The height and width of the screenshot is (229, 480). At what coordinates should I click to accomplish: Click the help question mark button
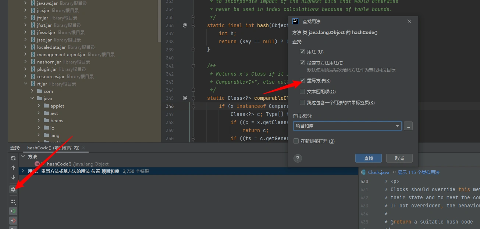tap(298, 158)
